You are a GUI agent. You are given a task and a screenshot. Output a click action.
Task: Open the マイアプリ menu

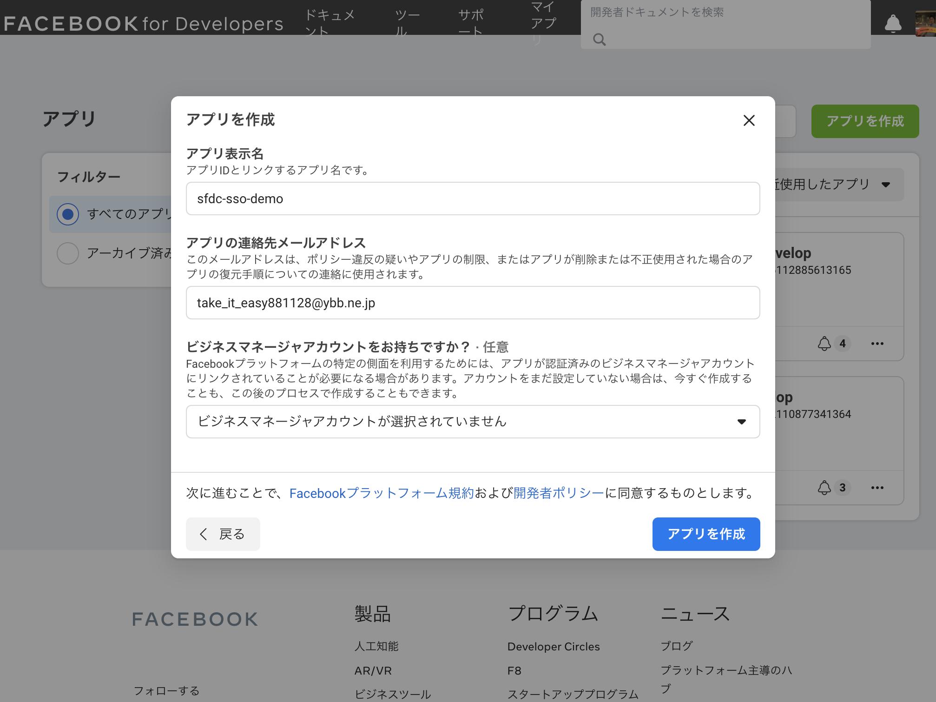(543, 23)
